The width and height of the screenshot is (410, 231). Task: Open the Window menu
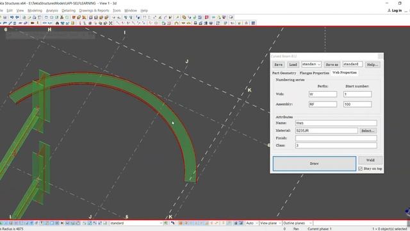coord(131,10)
